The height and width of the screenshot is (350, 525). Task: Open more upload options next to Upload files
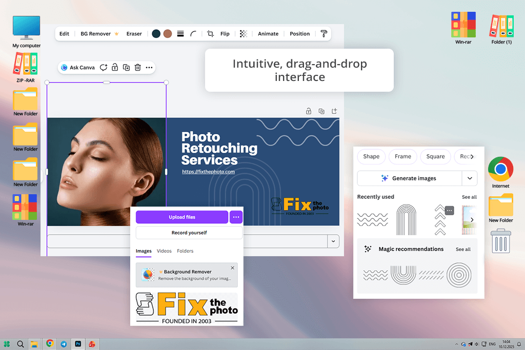[x=236, y=217]
